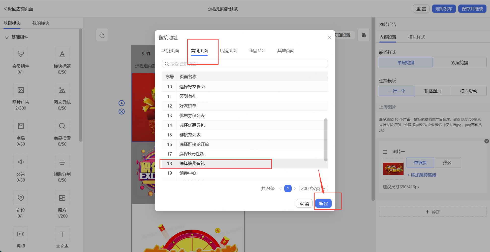Click the 添加跳转链接 link
Image resolution: width=490 pixels, height=252 pixels.
click(421, 175)
